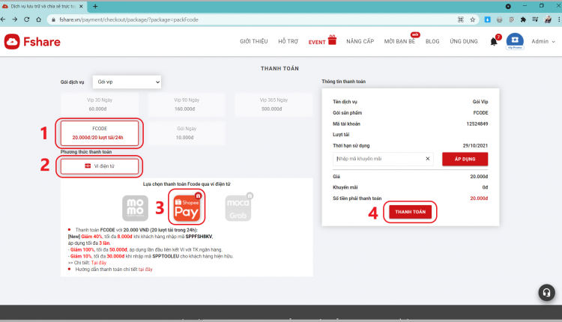The width and height of the screenshot is (562, 322).
Task: Click promo code SPPFSH8KV text
Action: [199, 237]
